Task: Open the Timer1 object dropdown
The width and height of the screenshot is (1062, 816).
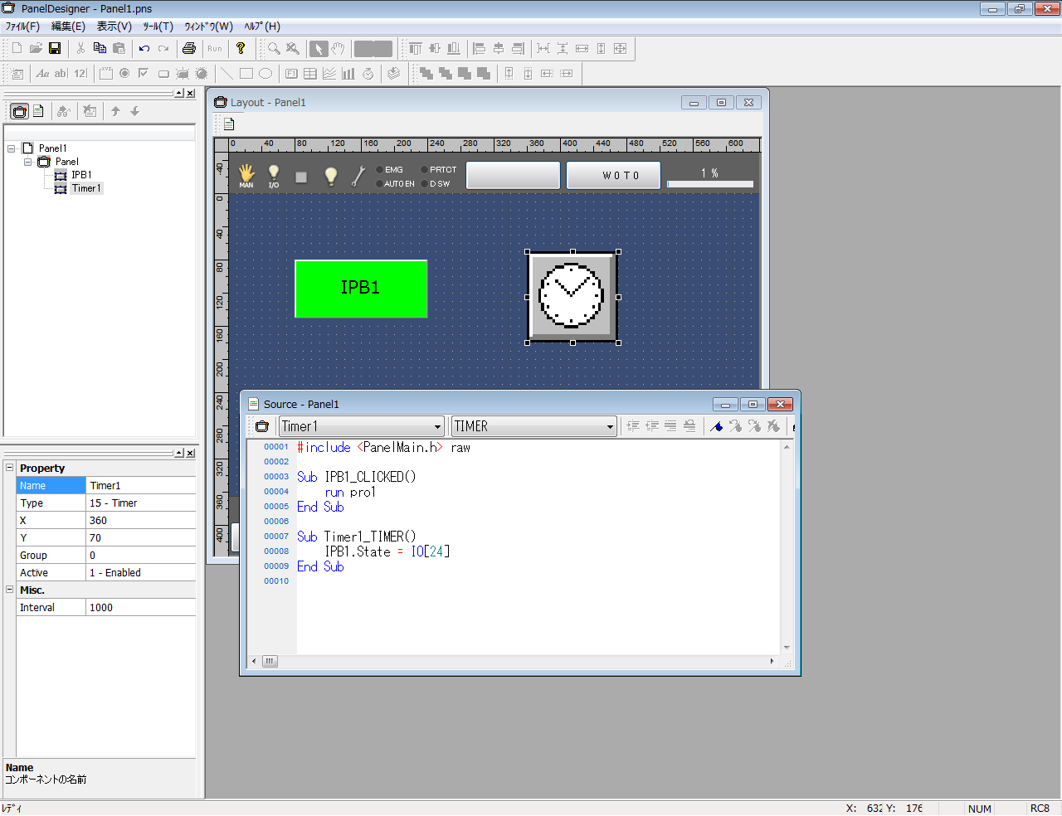Action: (x=437, y=427)
